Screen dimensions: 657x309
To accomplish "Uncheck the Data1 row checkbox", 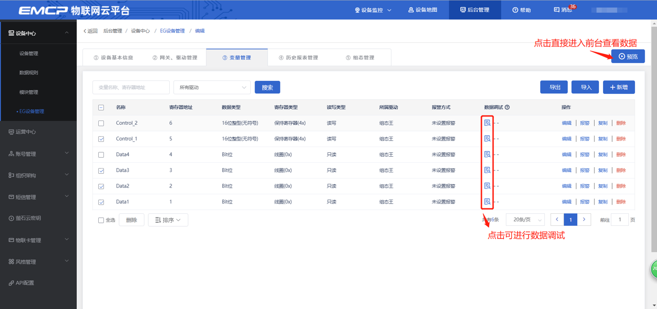I will 101,202.
